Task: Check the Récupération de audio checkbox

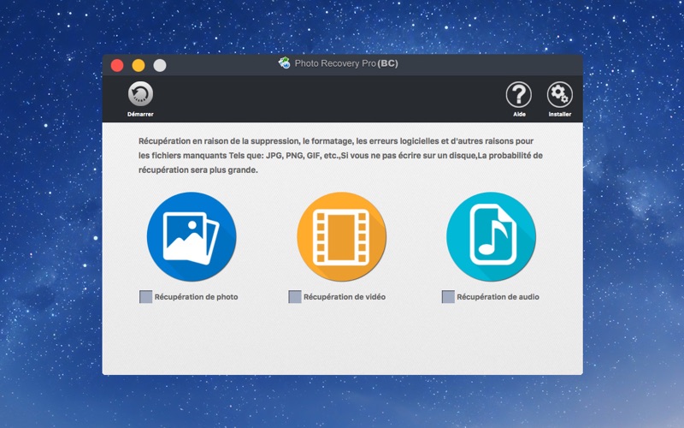Action: pyautogui.click(x=448, y=296)
